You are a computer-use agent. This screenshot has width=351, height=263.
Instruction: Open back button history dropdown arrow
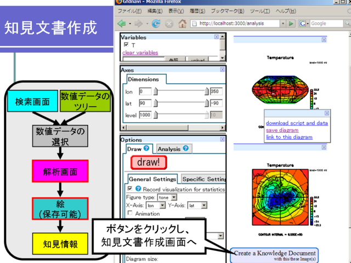point(130,24)
